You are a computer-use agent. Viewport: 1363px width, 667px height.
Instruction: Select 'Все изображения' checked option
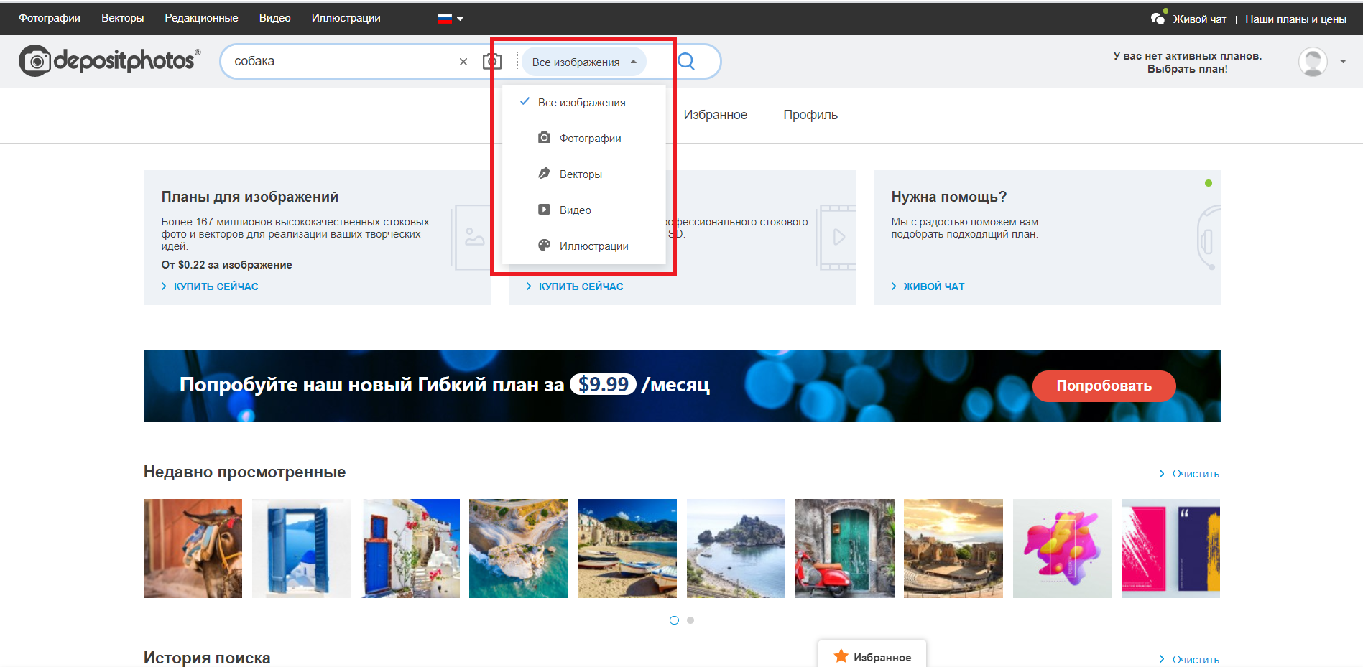(x=583, y=103)
